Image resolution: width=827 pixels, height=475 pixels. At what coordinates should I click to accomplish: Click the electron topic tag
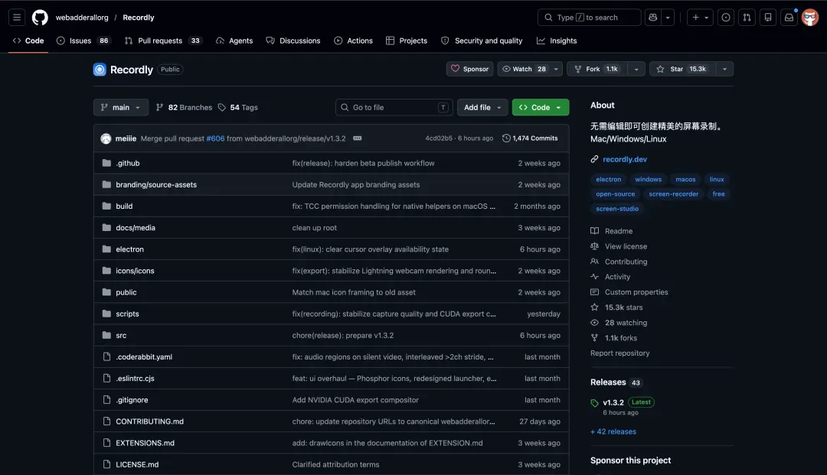[x=609, y=179]
